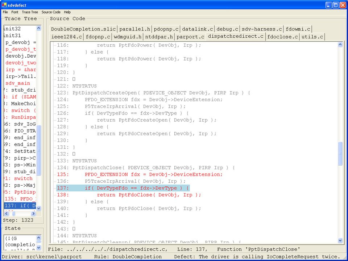
Task: Click code line 116 return PptFdoPower
Action: click(x=129, y=45)
